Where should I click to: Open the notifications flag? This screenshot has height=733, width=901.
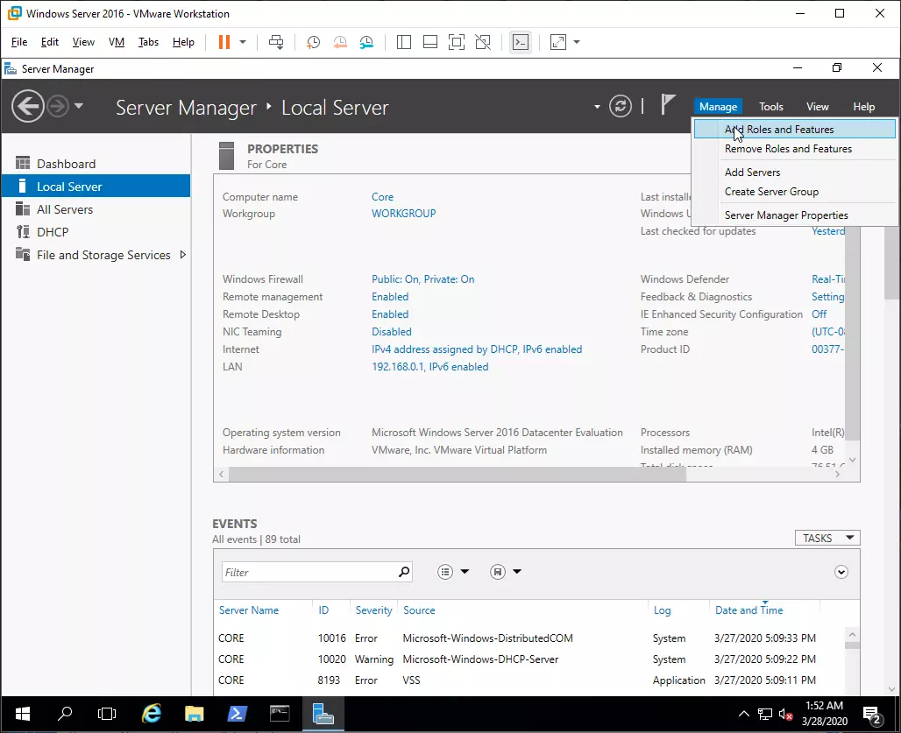tap(668, 106)
